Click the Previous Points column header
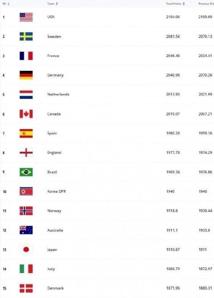 coord(206,4)
